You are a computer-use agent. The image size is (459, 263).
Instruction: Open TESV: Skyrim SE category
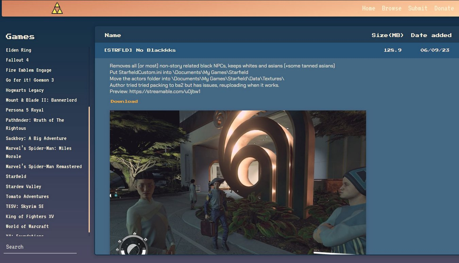coord(24,206)
